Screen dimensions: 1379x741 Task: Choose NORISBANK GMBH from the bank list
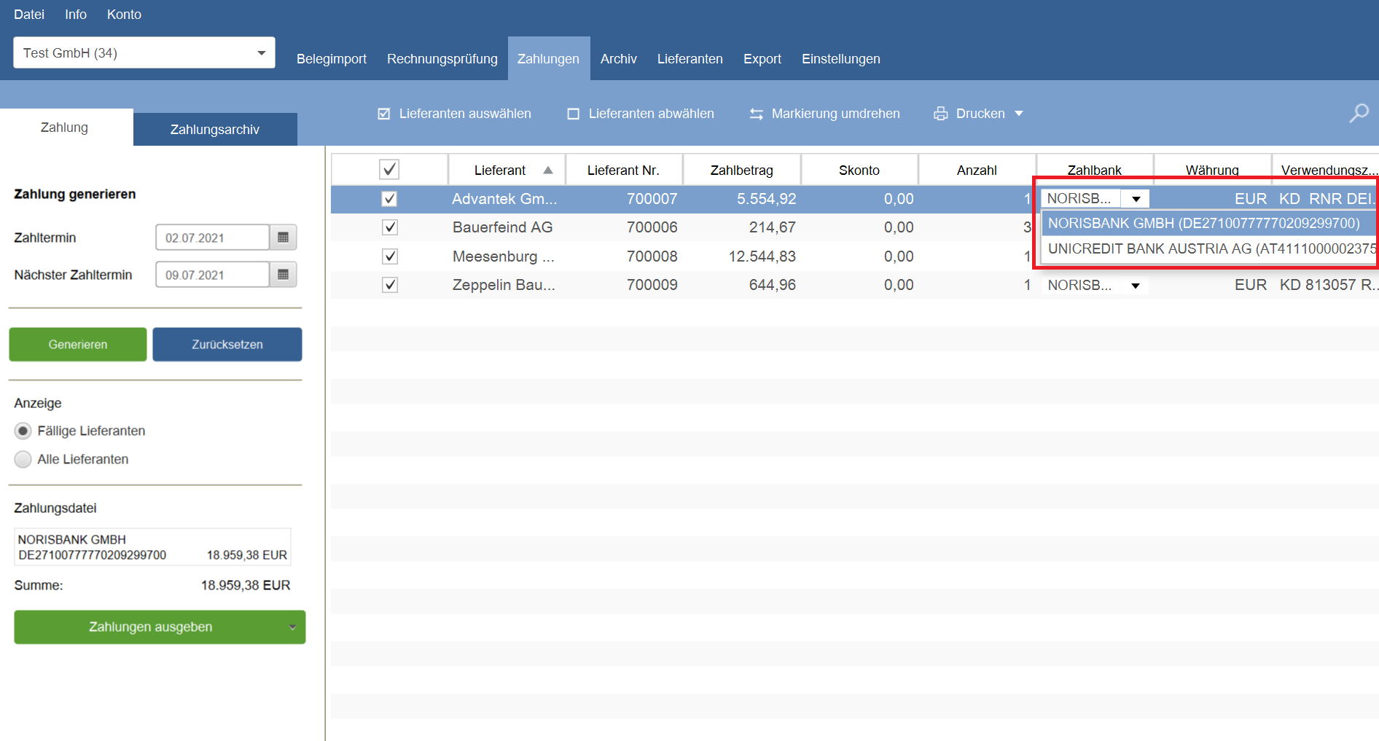coord(1208,224)
